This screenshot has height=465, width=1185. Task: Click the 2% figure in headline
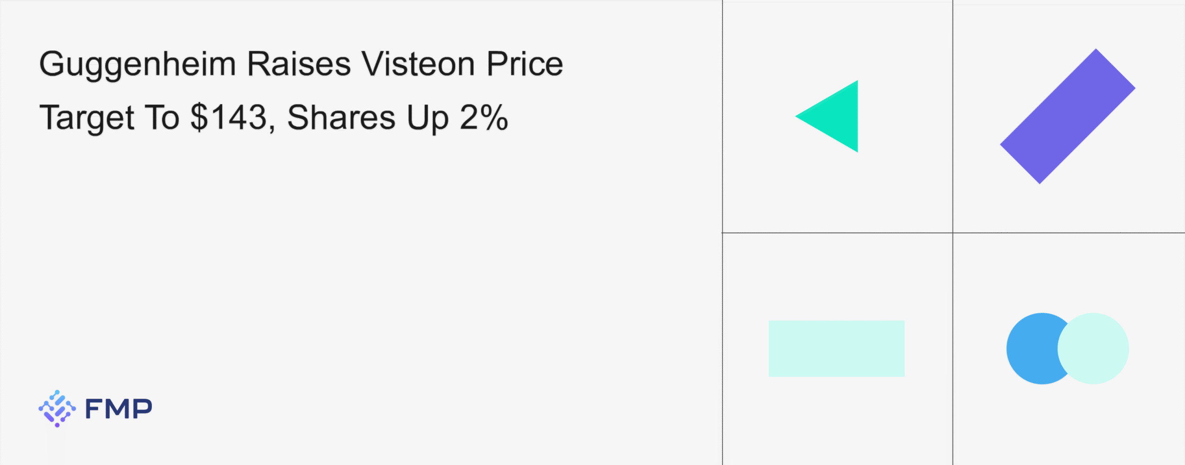click(x=484, y=118)
